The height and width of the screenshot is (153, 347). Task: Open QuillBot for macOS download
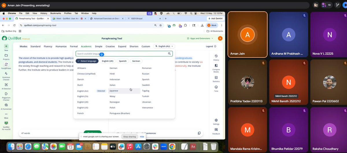6,126
